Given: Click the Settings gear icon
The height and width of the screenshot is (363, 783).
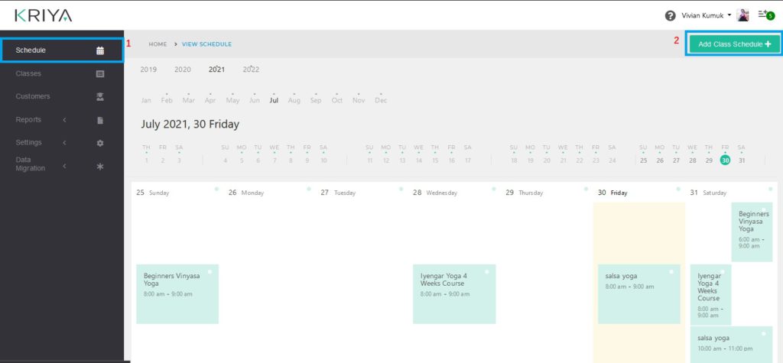Looking at the screenshot, I should [100, 143].
